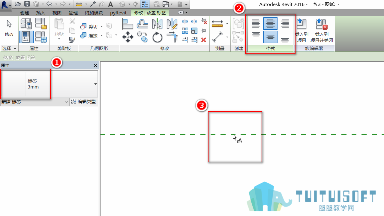Switch to the pyRevit tab

click(118, 13)
